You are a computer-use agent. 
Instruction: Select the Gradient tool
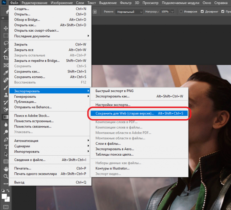tap(6, 117)
